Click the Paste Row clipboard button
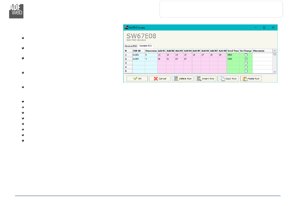 click(251, 78)
